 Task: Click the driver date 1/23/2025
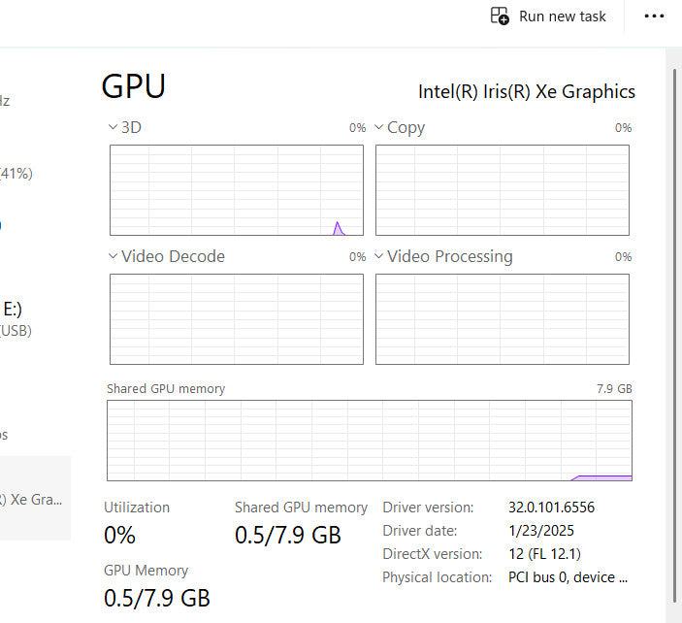[x=542, y=531]
